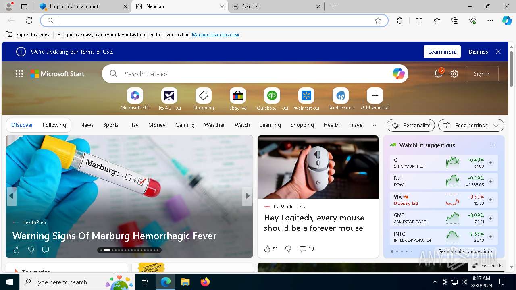Image resolution: width=516 pixels, height=290 pixels.
Task: Add GameStop to watchlist
Action: [491, 218]
